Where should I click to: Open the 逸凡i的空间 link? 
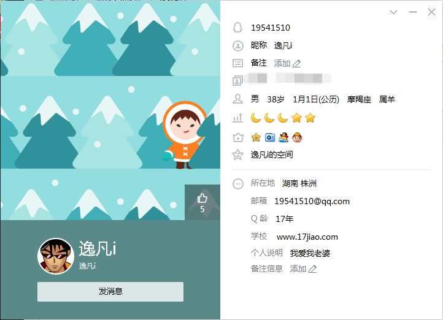(272, 154)
